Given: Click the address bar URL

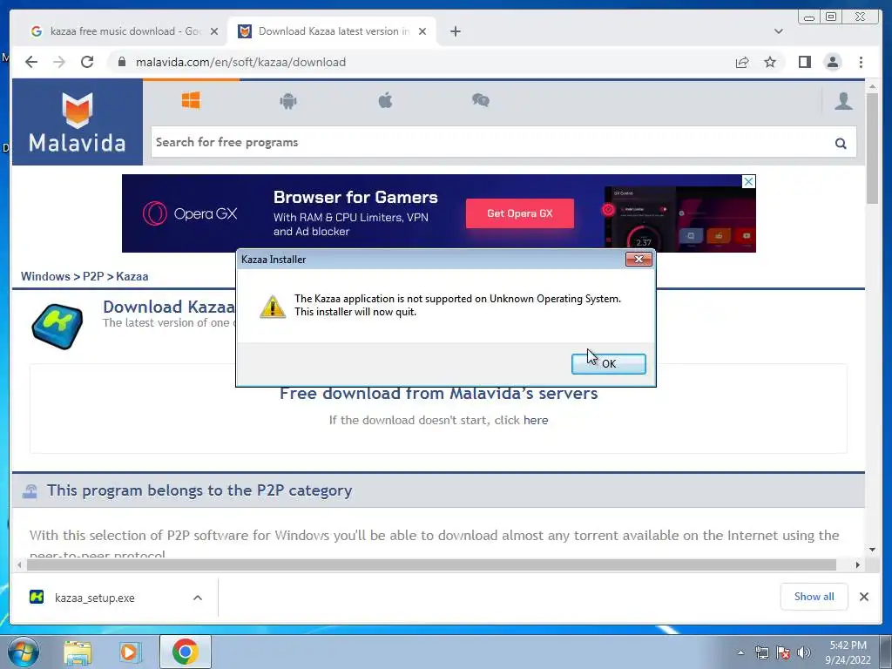Looking at the screenshot, I should click(240, 62).
